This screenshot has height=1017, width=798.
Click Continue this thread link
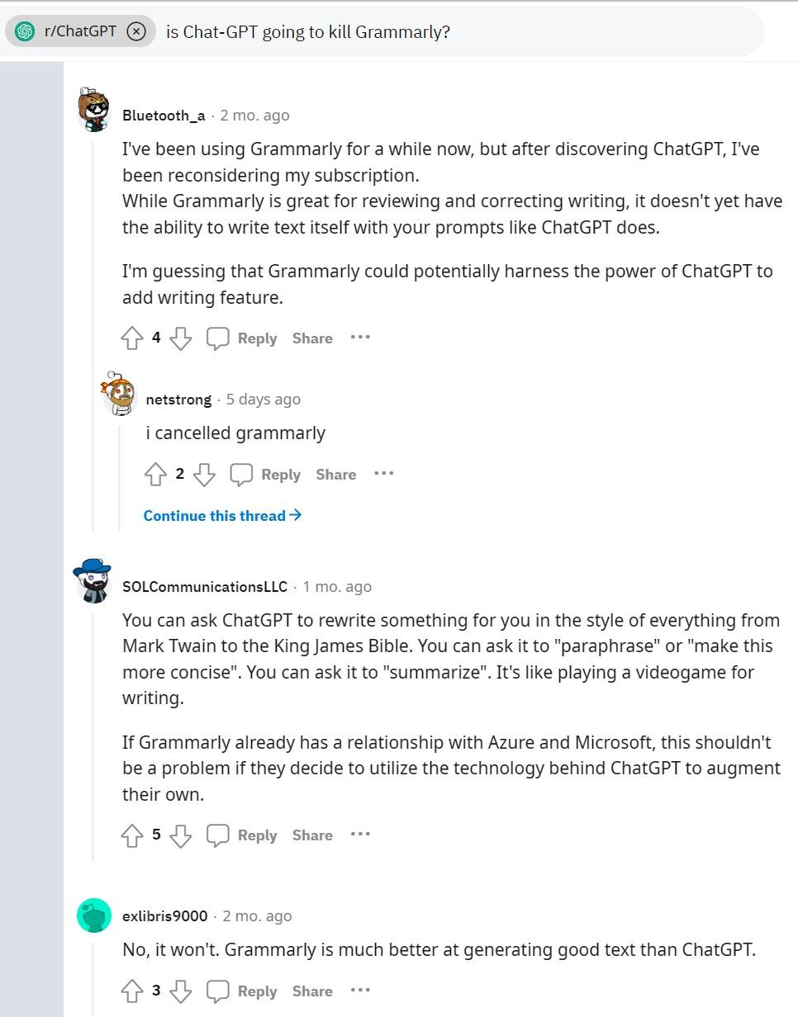pyautogui.click(x=222, y=515)
